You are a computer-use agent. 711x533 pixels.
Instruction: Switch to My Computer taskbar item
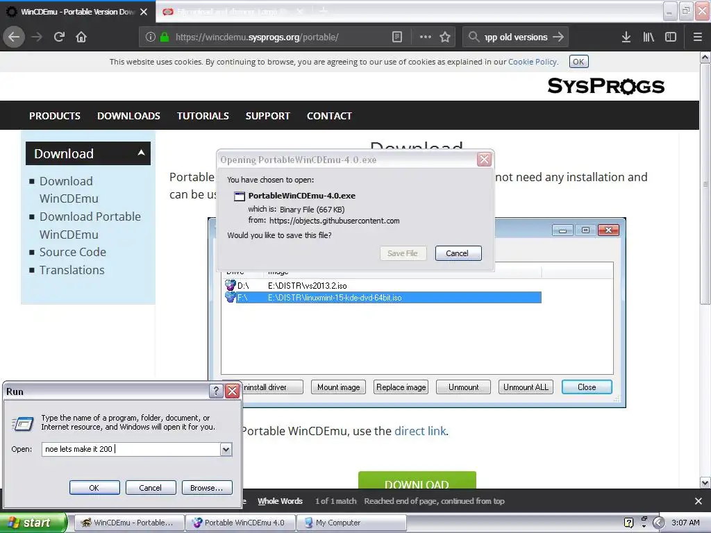(x=351, y=523)
